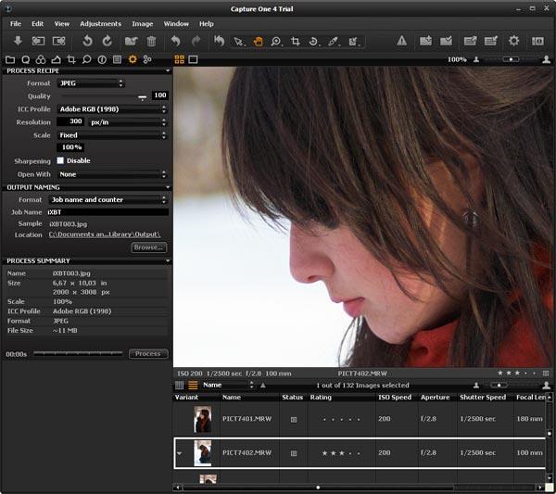
Task: Click the Import images down-arrow icon
Action: pyautogui.click(x=18, y=41)
